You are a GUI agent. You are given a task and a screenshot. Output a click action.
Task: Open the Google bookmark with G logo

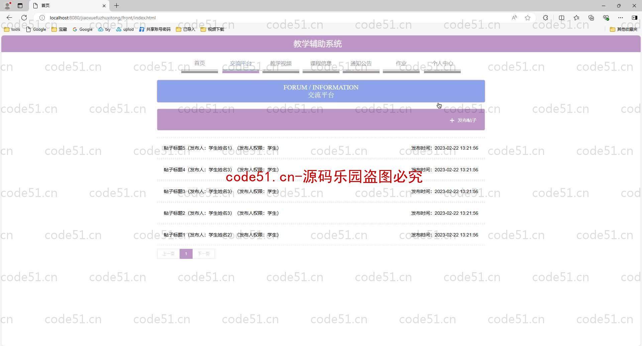83,29
